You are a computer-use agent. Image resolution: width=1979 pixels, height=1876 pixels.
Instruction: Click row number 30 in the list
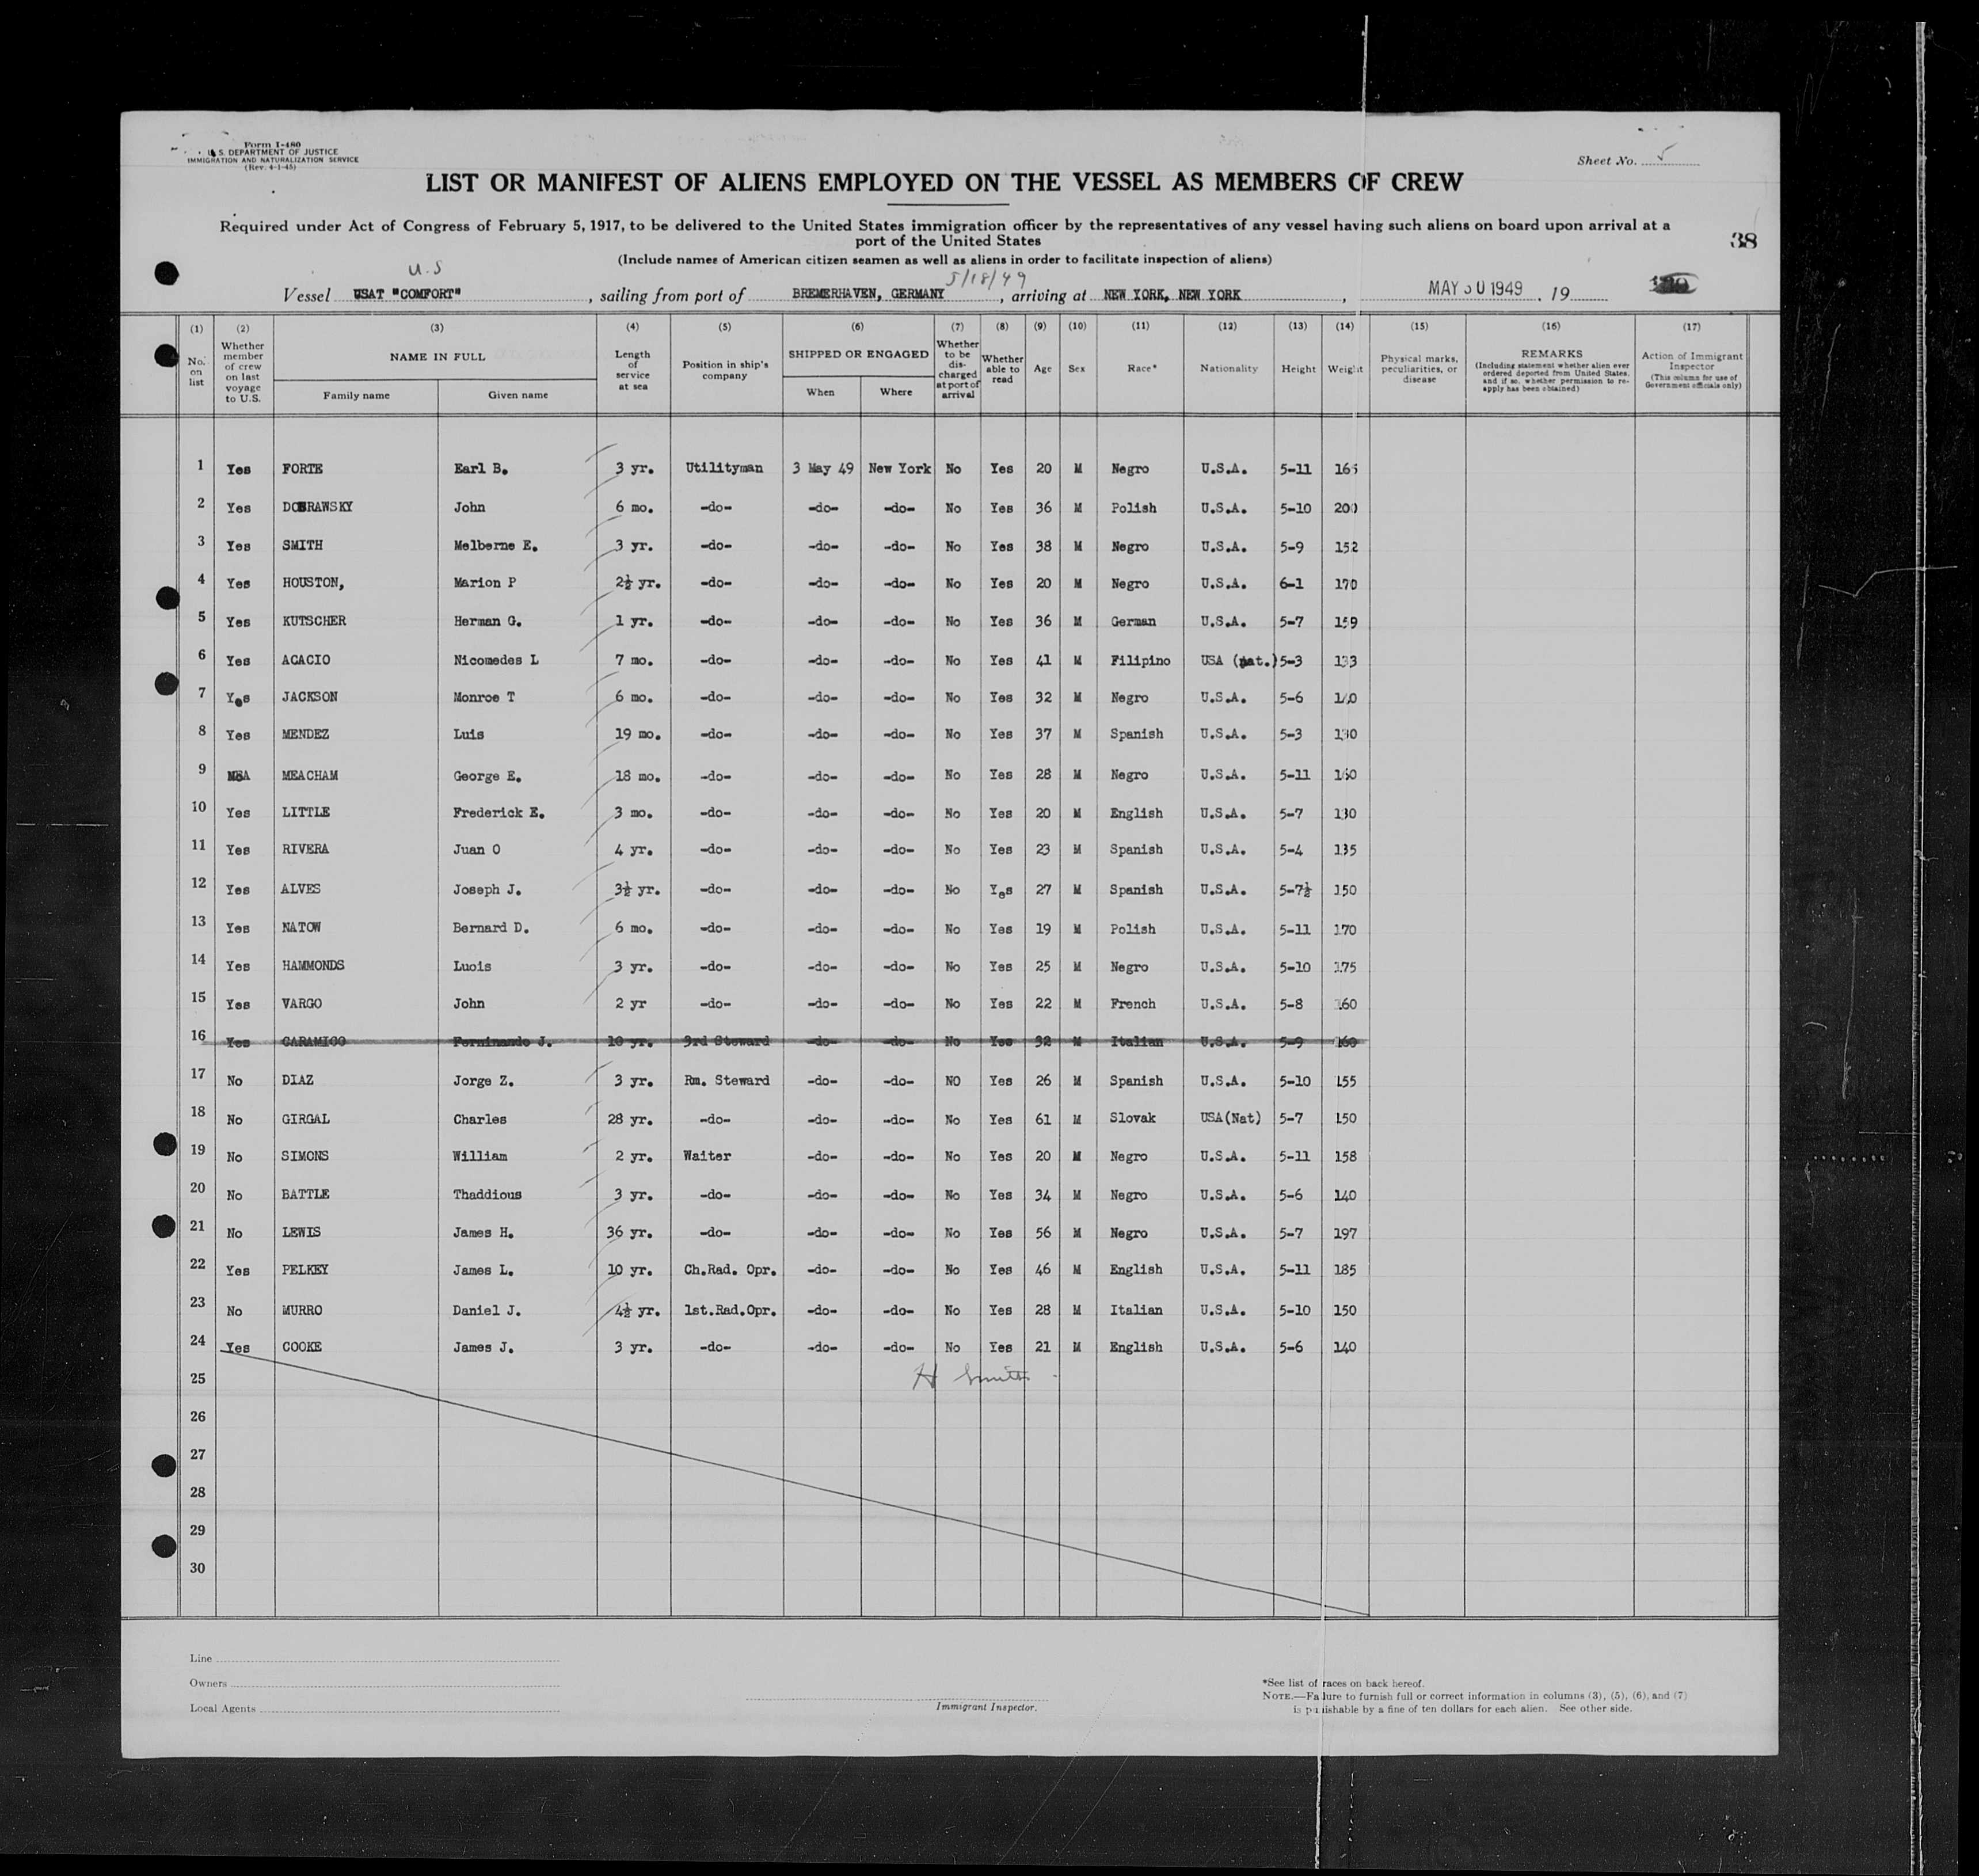point(198,1567)
